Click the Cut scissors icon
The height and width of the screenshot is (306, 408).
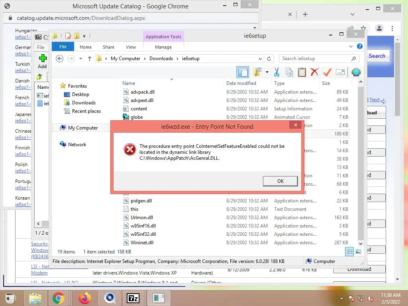click(x=277, y=72)
